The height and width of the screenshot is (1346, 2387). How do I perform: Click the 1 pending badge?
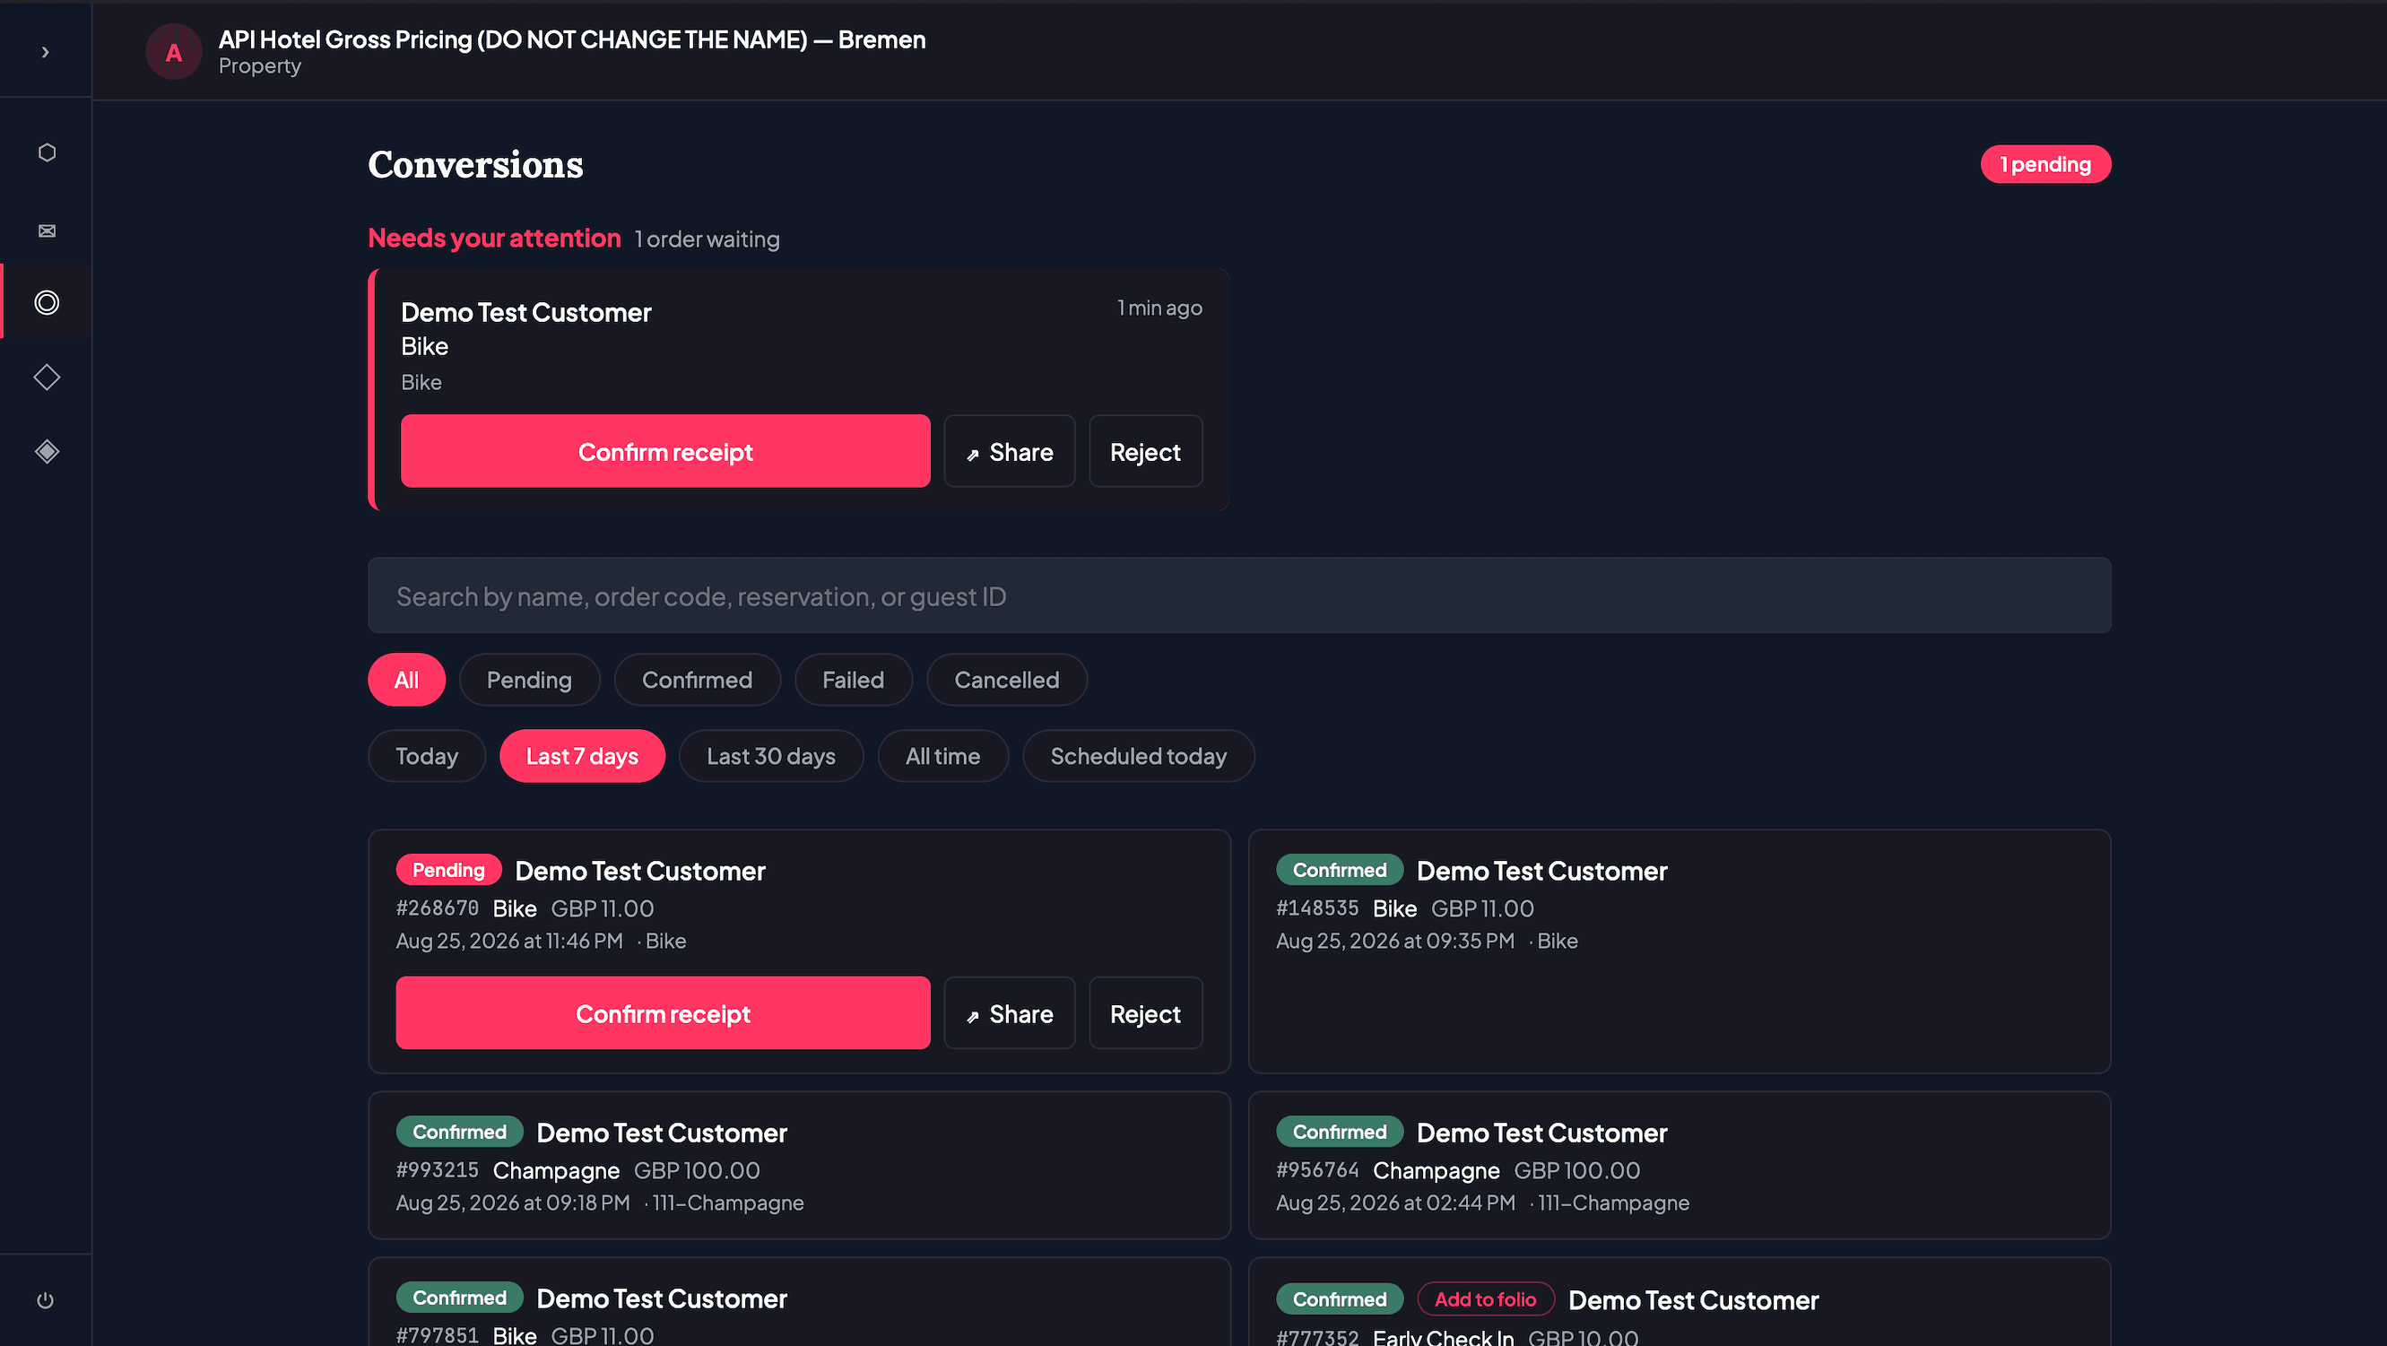pyautogui.click(x=2045, y=164)
